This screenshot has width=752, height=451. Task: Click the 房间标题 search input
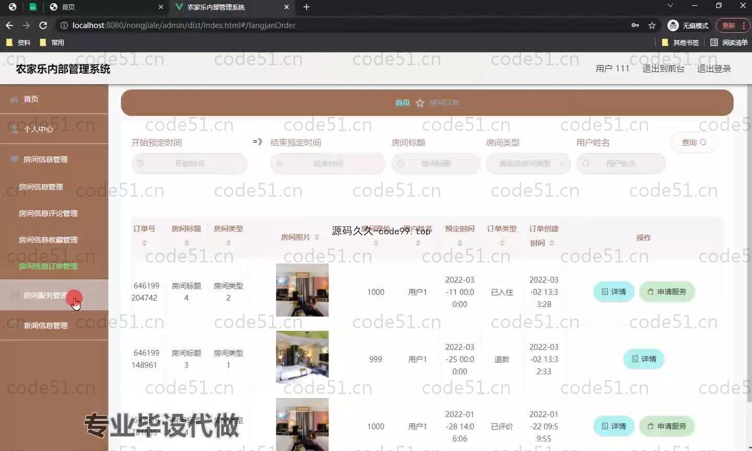436,163
